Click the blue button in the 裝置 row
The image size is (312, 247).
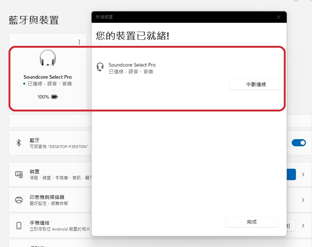(x=291, y=174)
